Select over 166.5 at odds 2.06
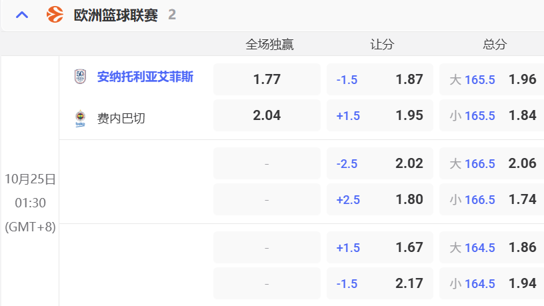Screen dimensions: 544x306 point(491,163)
